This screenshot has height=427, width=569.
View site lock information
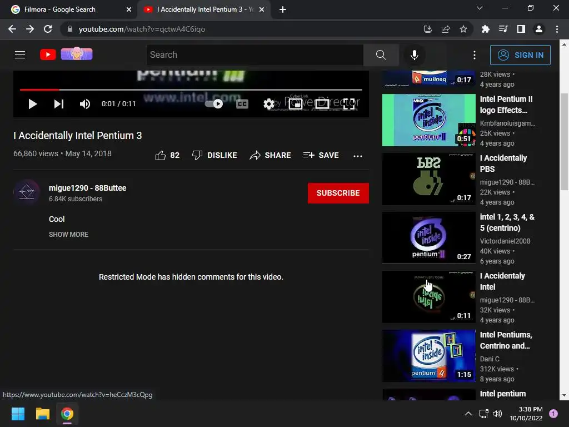[70, 29]
